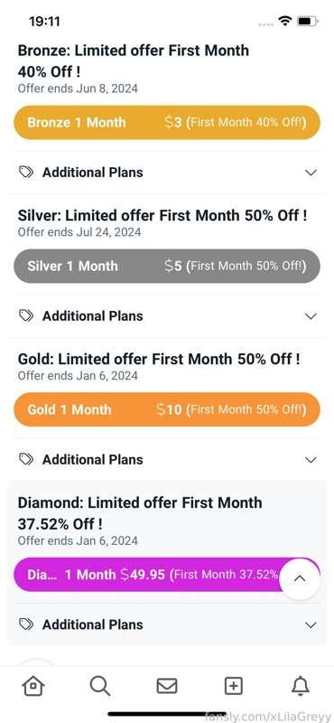Expand Additional Plans chevron under Diamond
The height and width of the screenshot is (723, 334).
tap(311, 624)
